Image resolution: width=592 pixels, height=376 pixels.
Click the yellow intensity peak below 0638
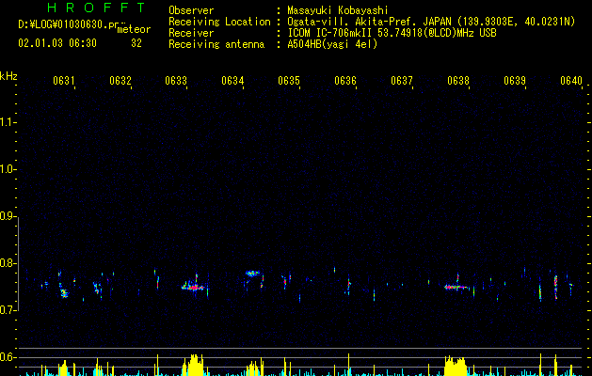pyautogui.click(x=456, y=366)
